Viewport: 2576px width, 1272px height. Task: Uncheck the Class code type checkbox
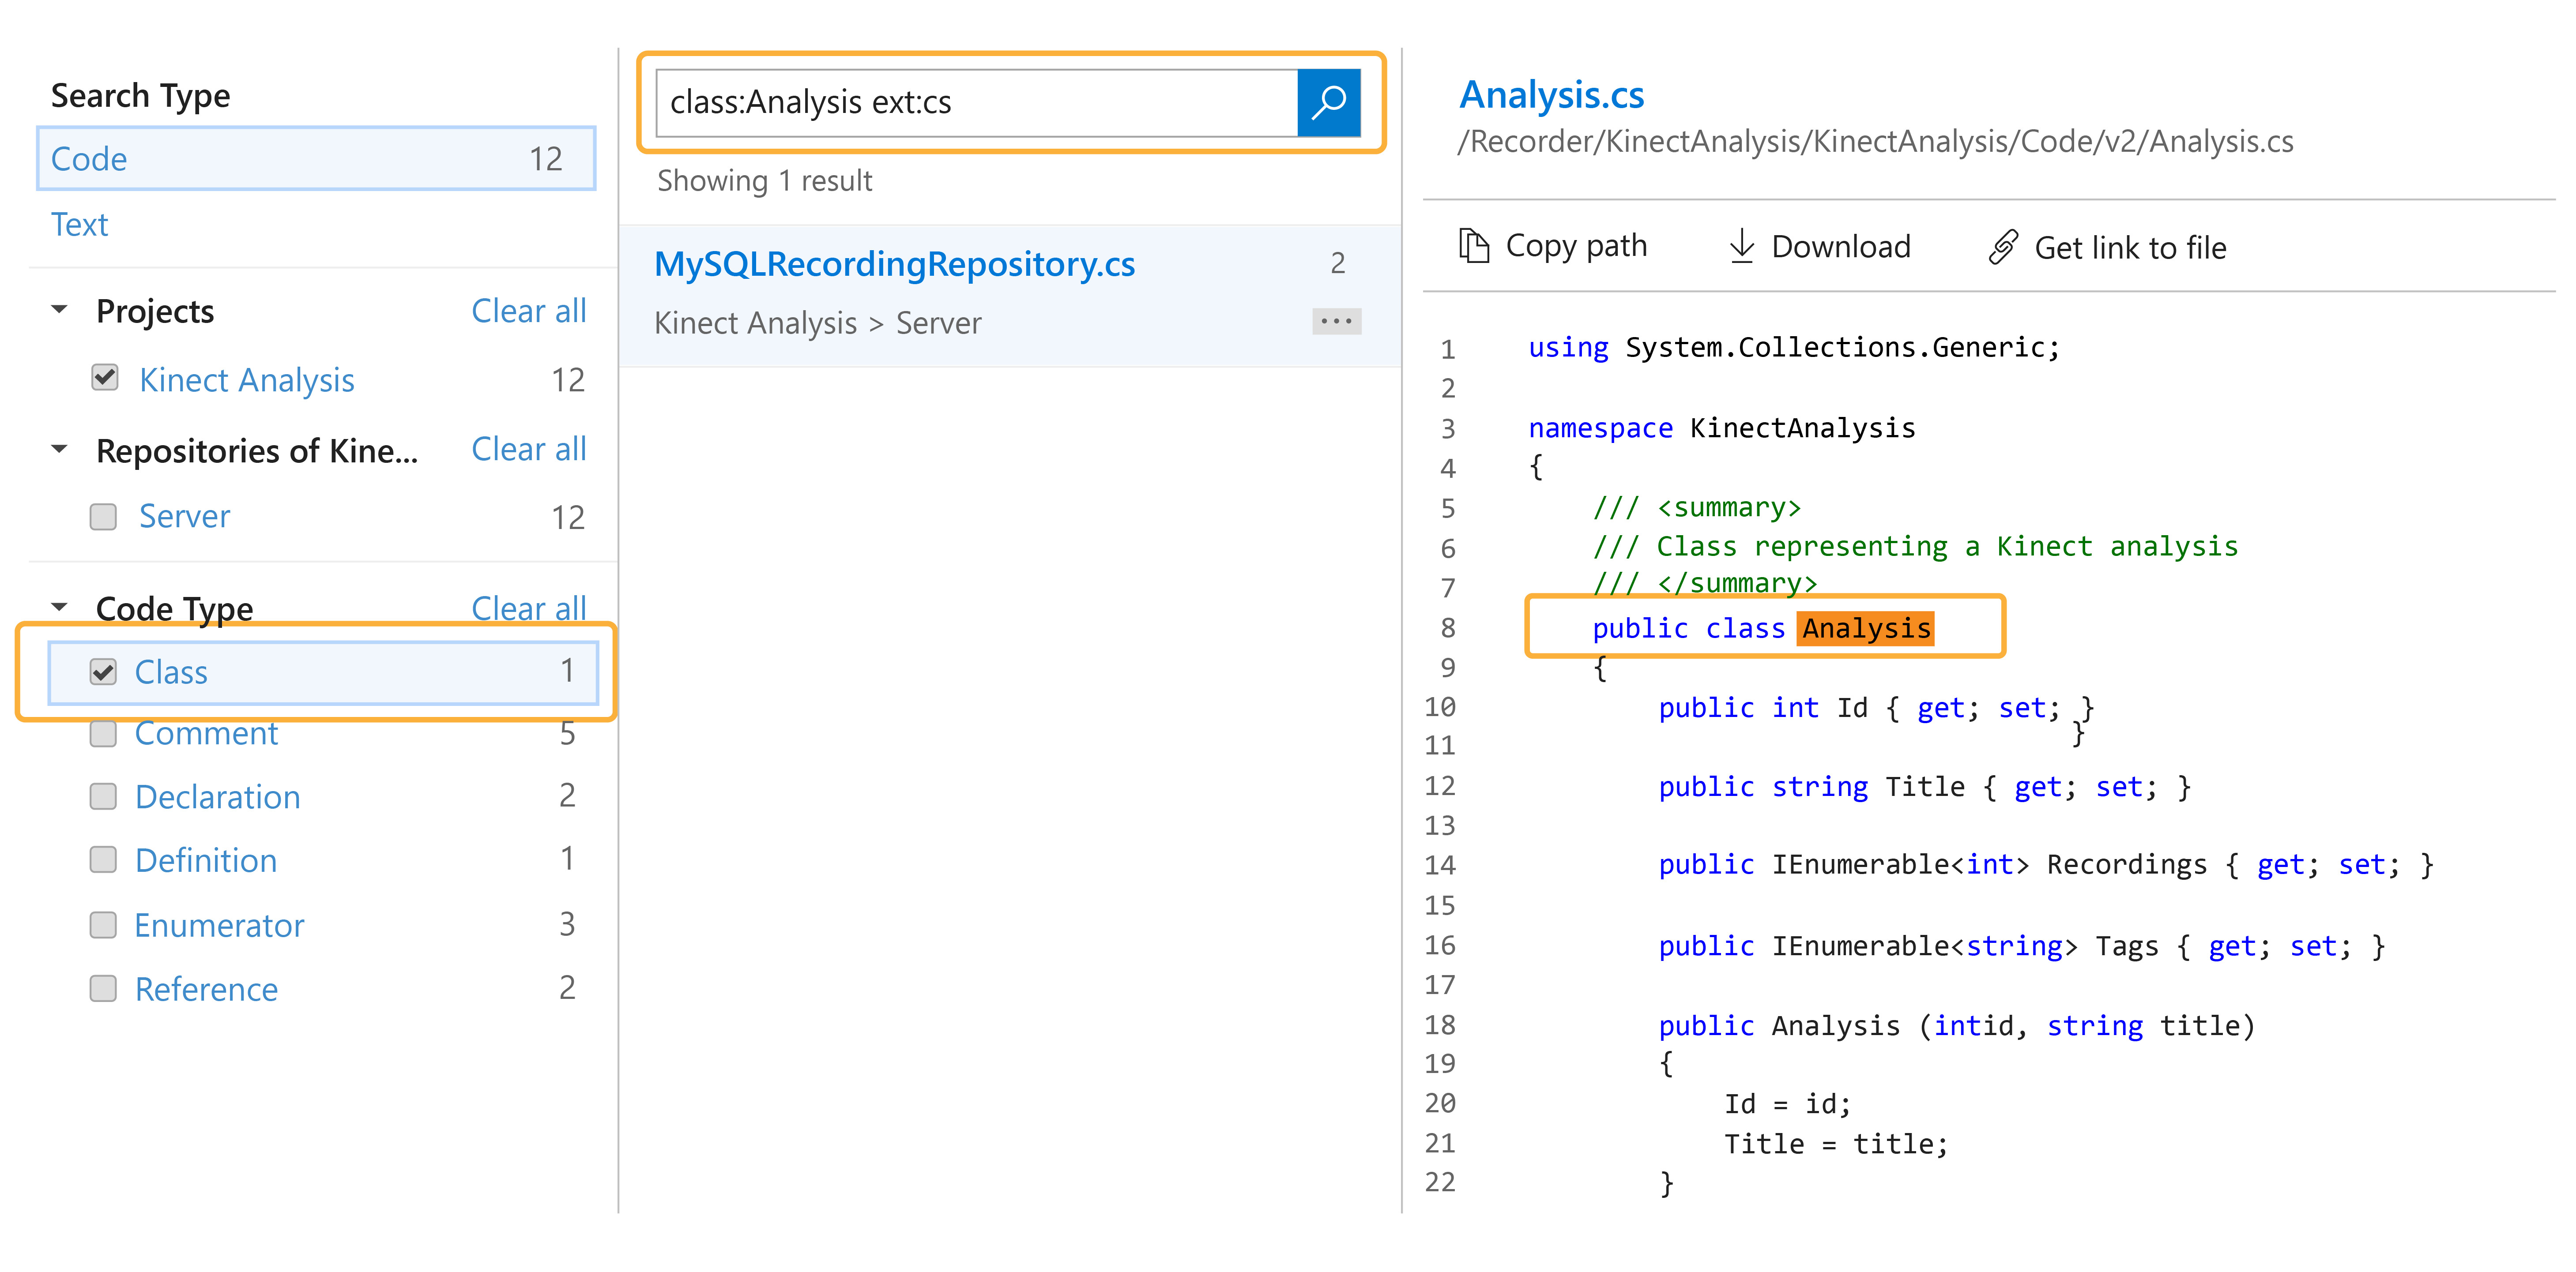pyautogui.click(x=103, y=672)
